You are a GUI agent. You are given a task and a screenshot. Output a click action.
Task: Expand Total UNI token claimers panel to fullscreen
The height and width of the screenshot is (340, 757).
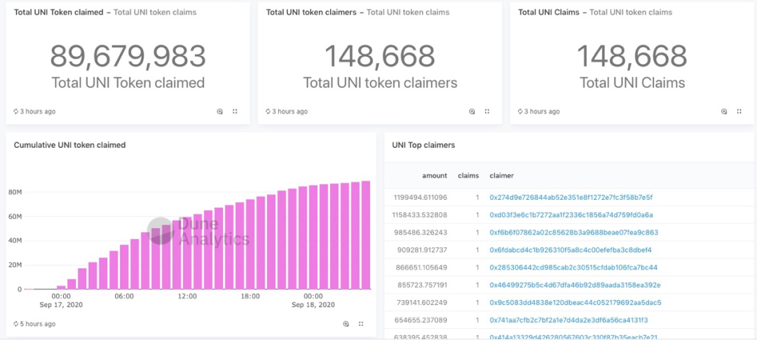[x=487, y=111]
